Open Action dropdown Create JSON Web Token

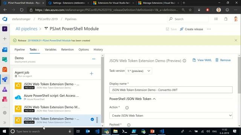click(171, 115)
